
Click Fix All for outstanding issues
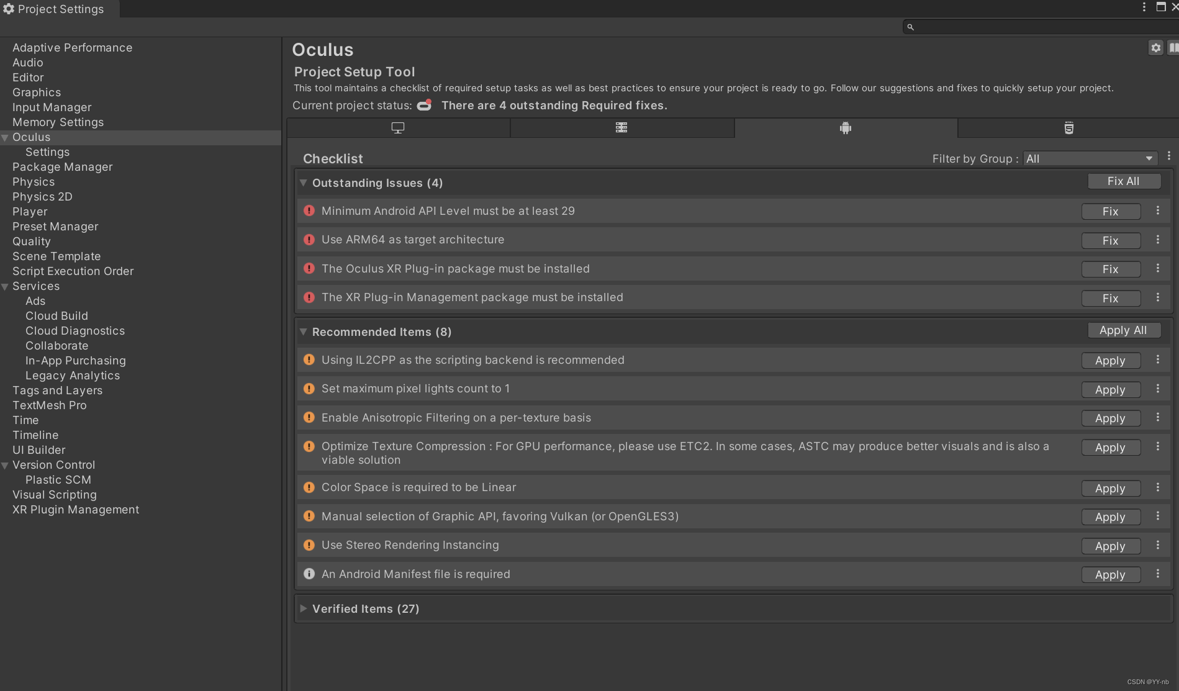1124,181
